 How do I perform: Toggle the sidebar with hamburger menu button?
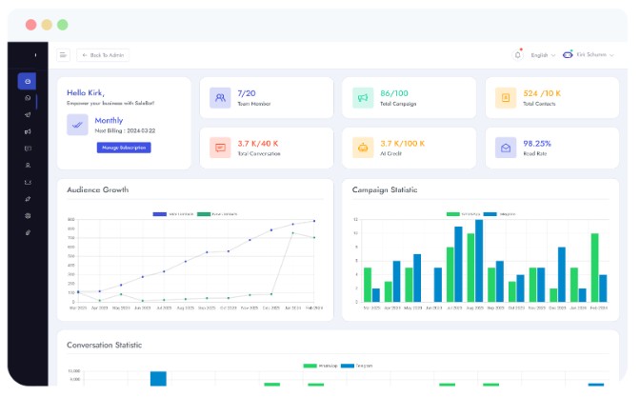pos(63,55)
